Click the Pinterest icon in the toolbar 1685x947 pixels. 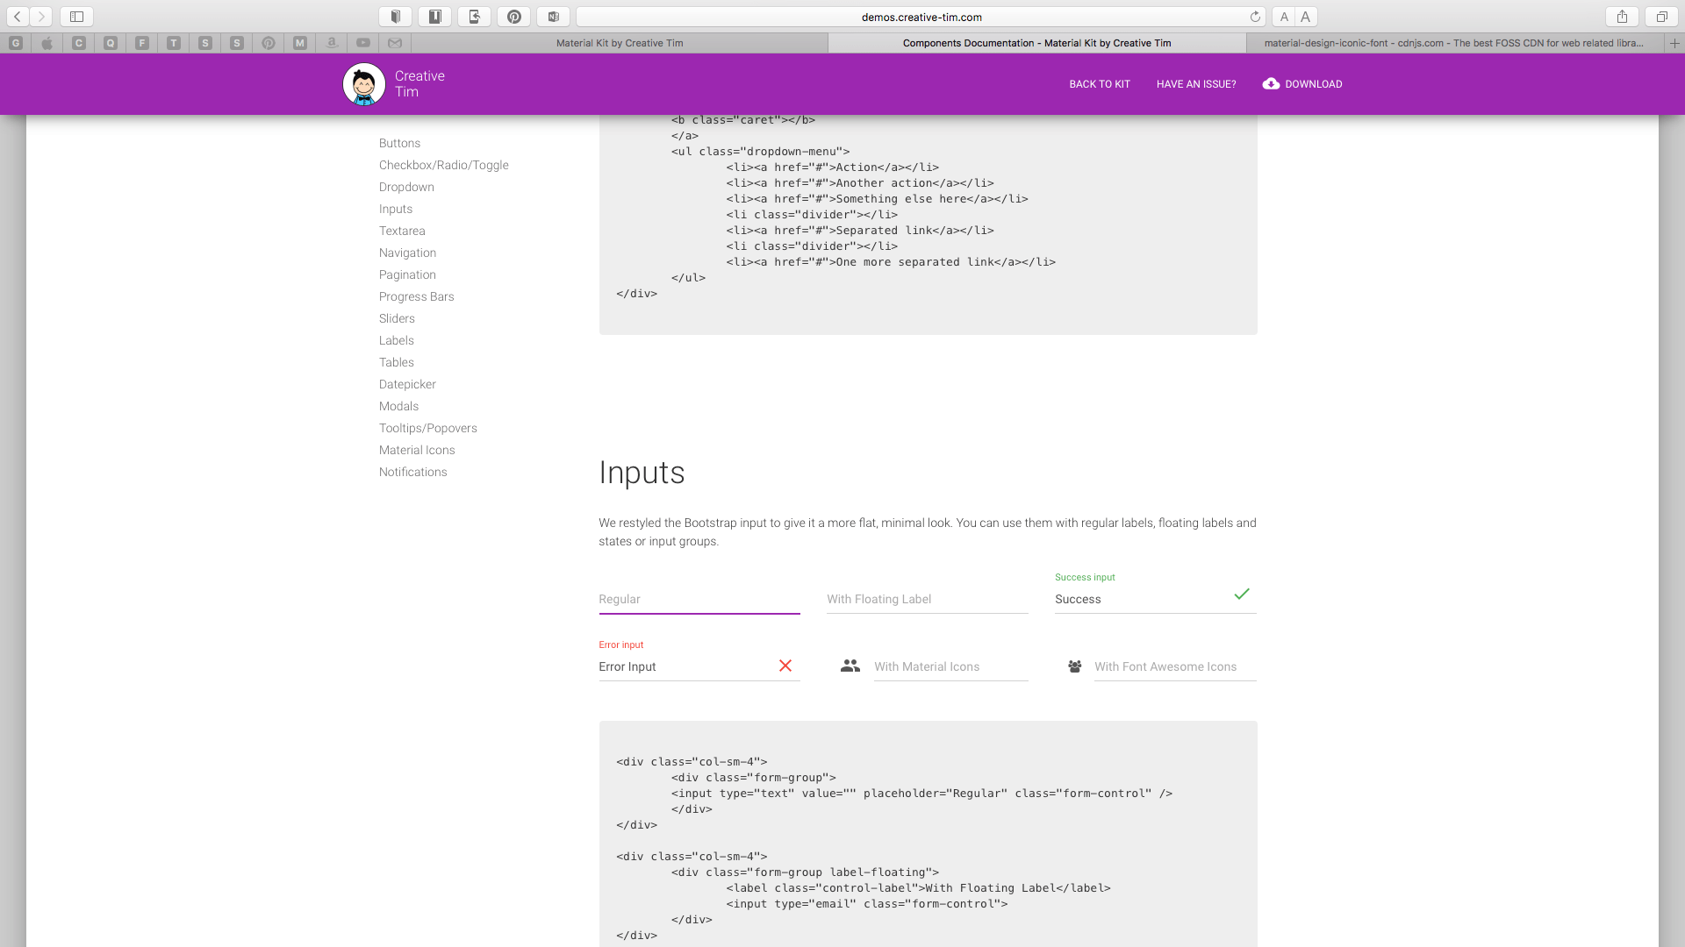[x=514, y=16]
